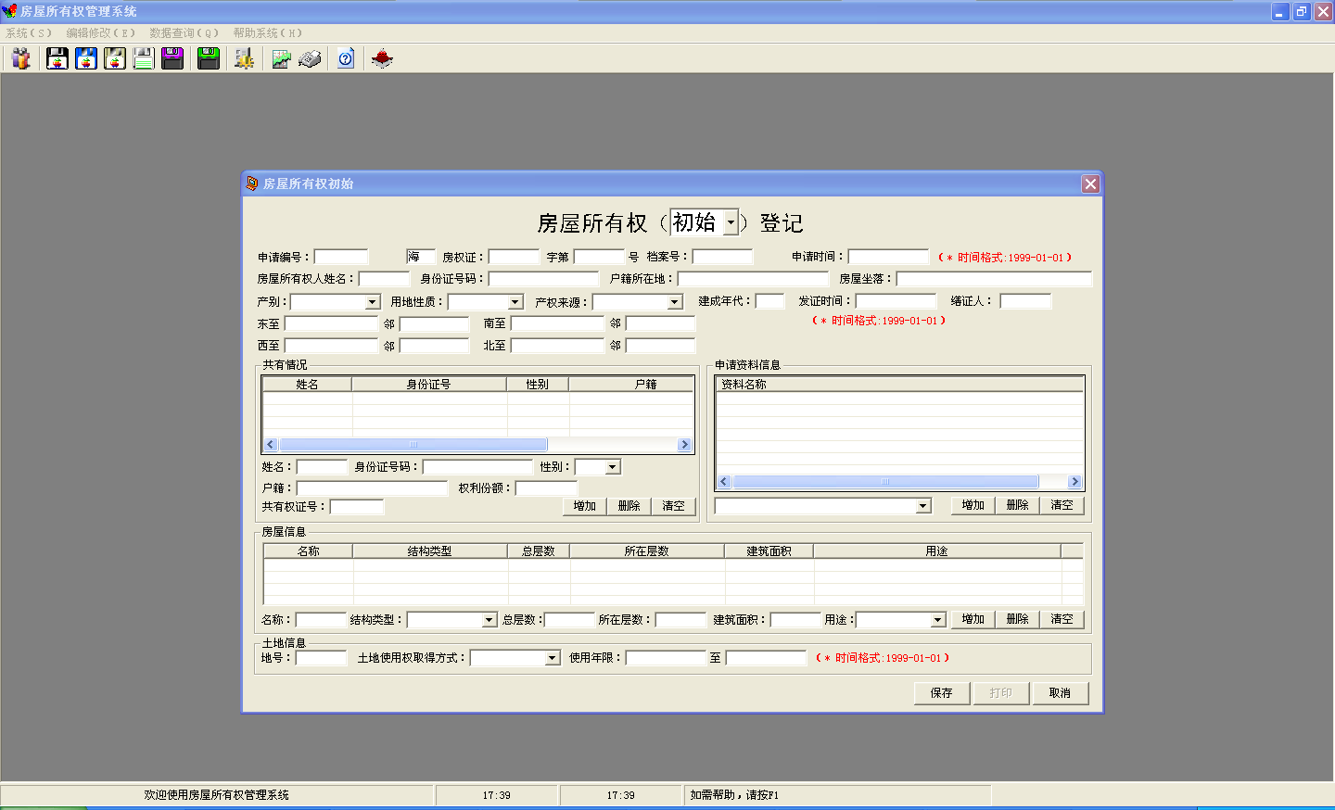Click the white floppy disk with green lines

pos(144,58)
